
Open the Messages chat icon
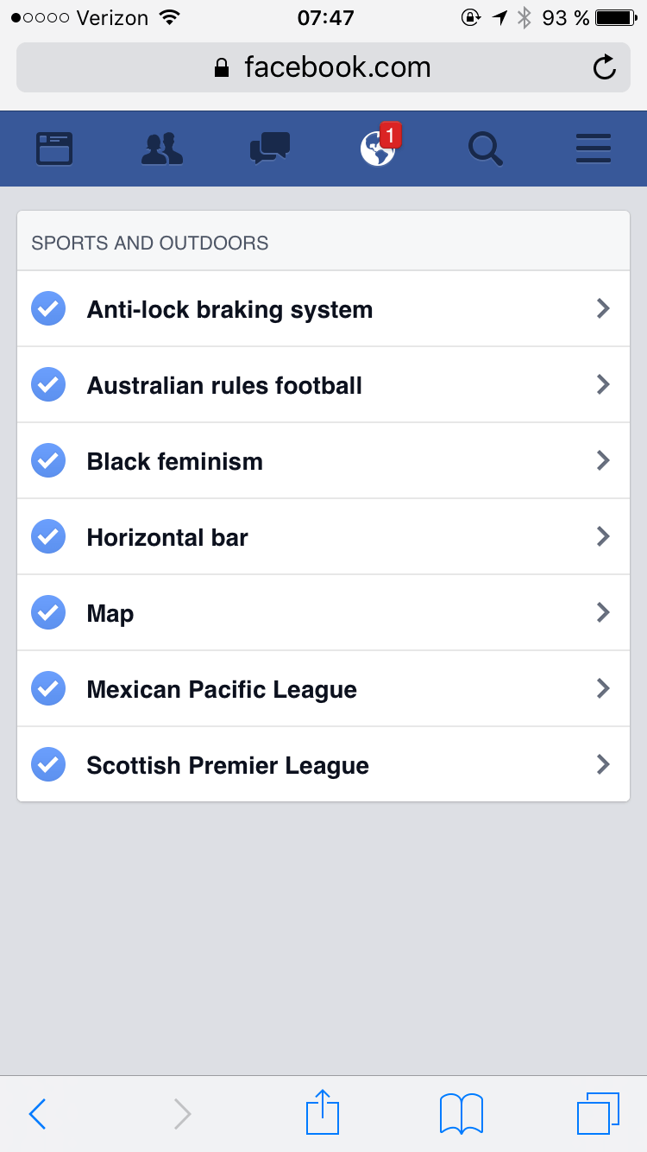270,149
